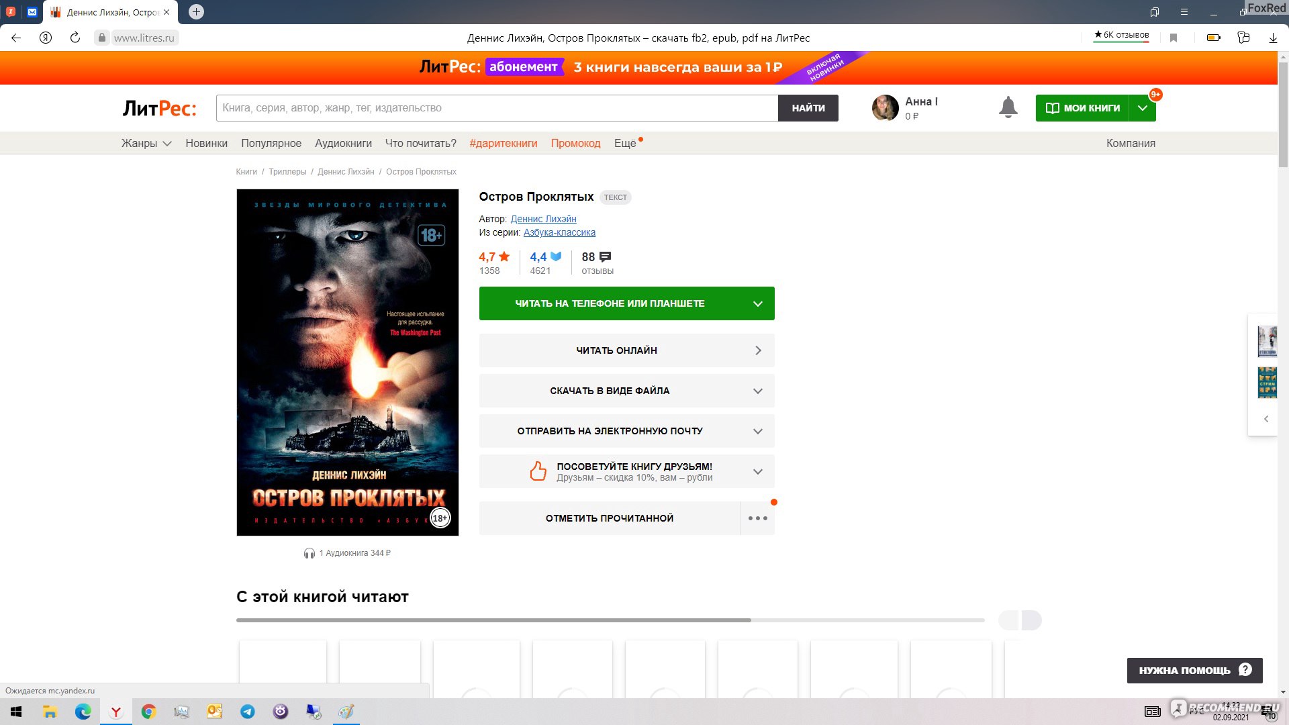
Task: Expand the Жанры dropdown menu
Action: (146, 143)
